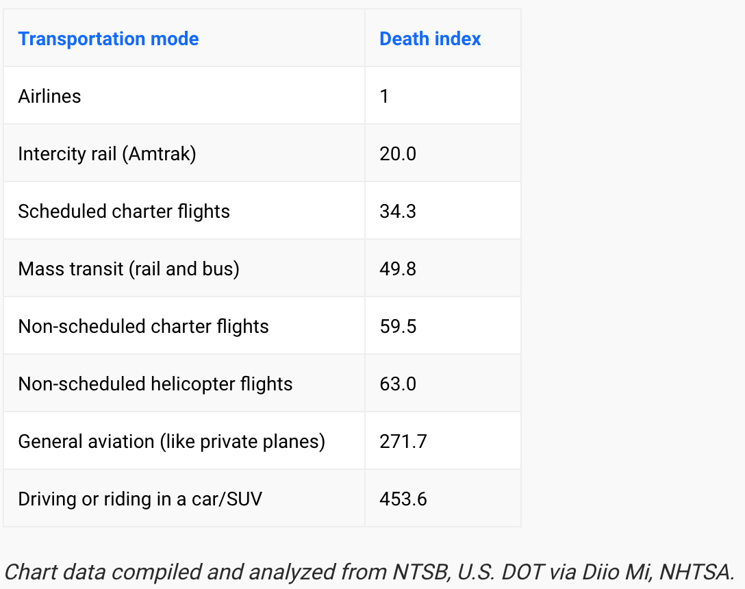This screenshot has height=589, width=745.
Task: Select the Mass transit (rail and bus) cell
Action: 129,269
